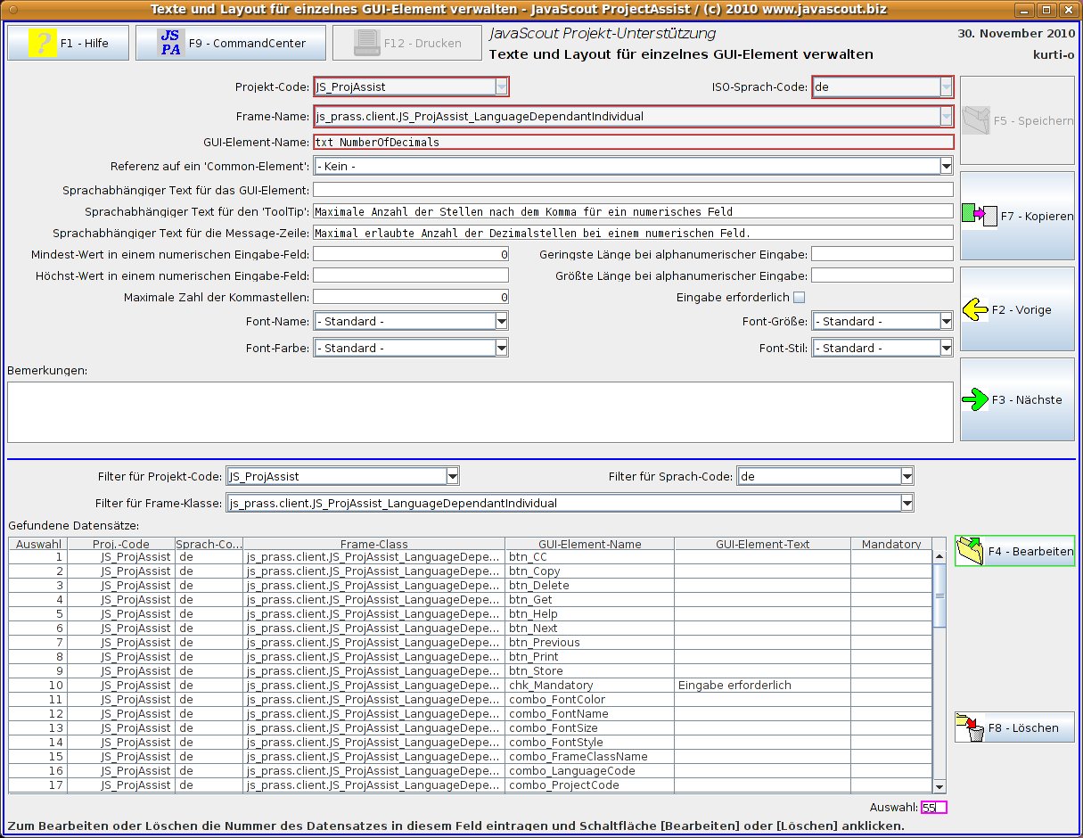Toggle the 'Eingabe erforderlich' checkbox

(799, 298)
